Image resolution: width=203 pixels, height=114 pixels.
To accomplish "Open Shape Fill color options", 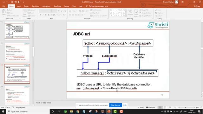I will 144,10.
